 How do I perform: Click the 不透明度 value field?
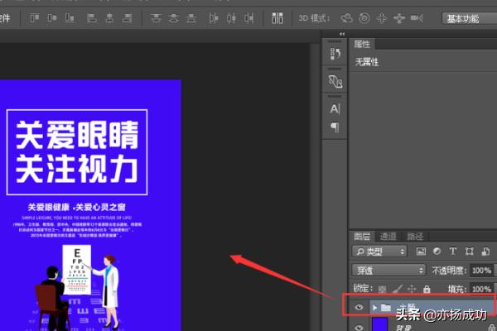[481, 270]
